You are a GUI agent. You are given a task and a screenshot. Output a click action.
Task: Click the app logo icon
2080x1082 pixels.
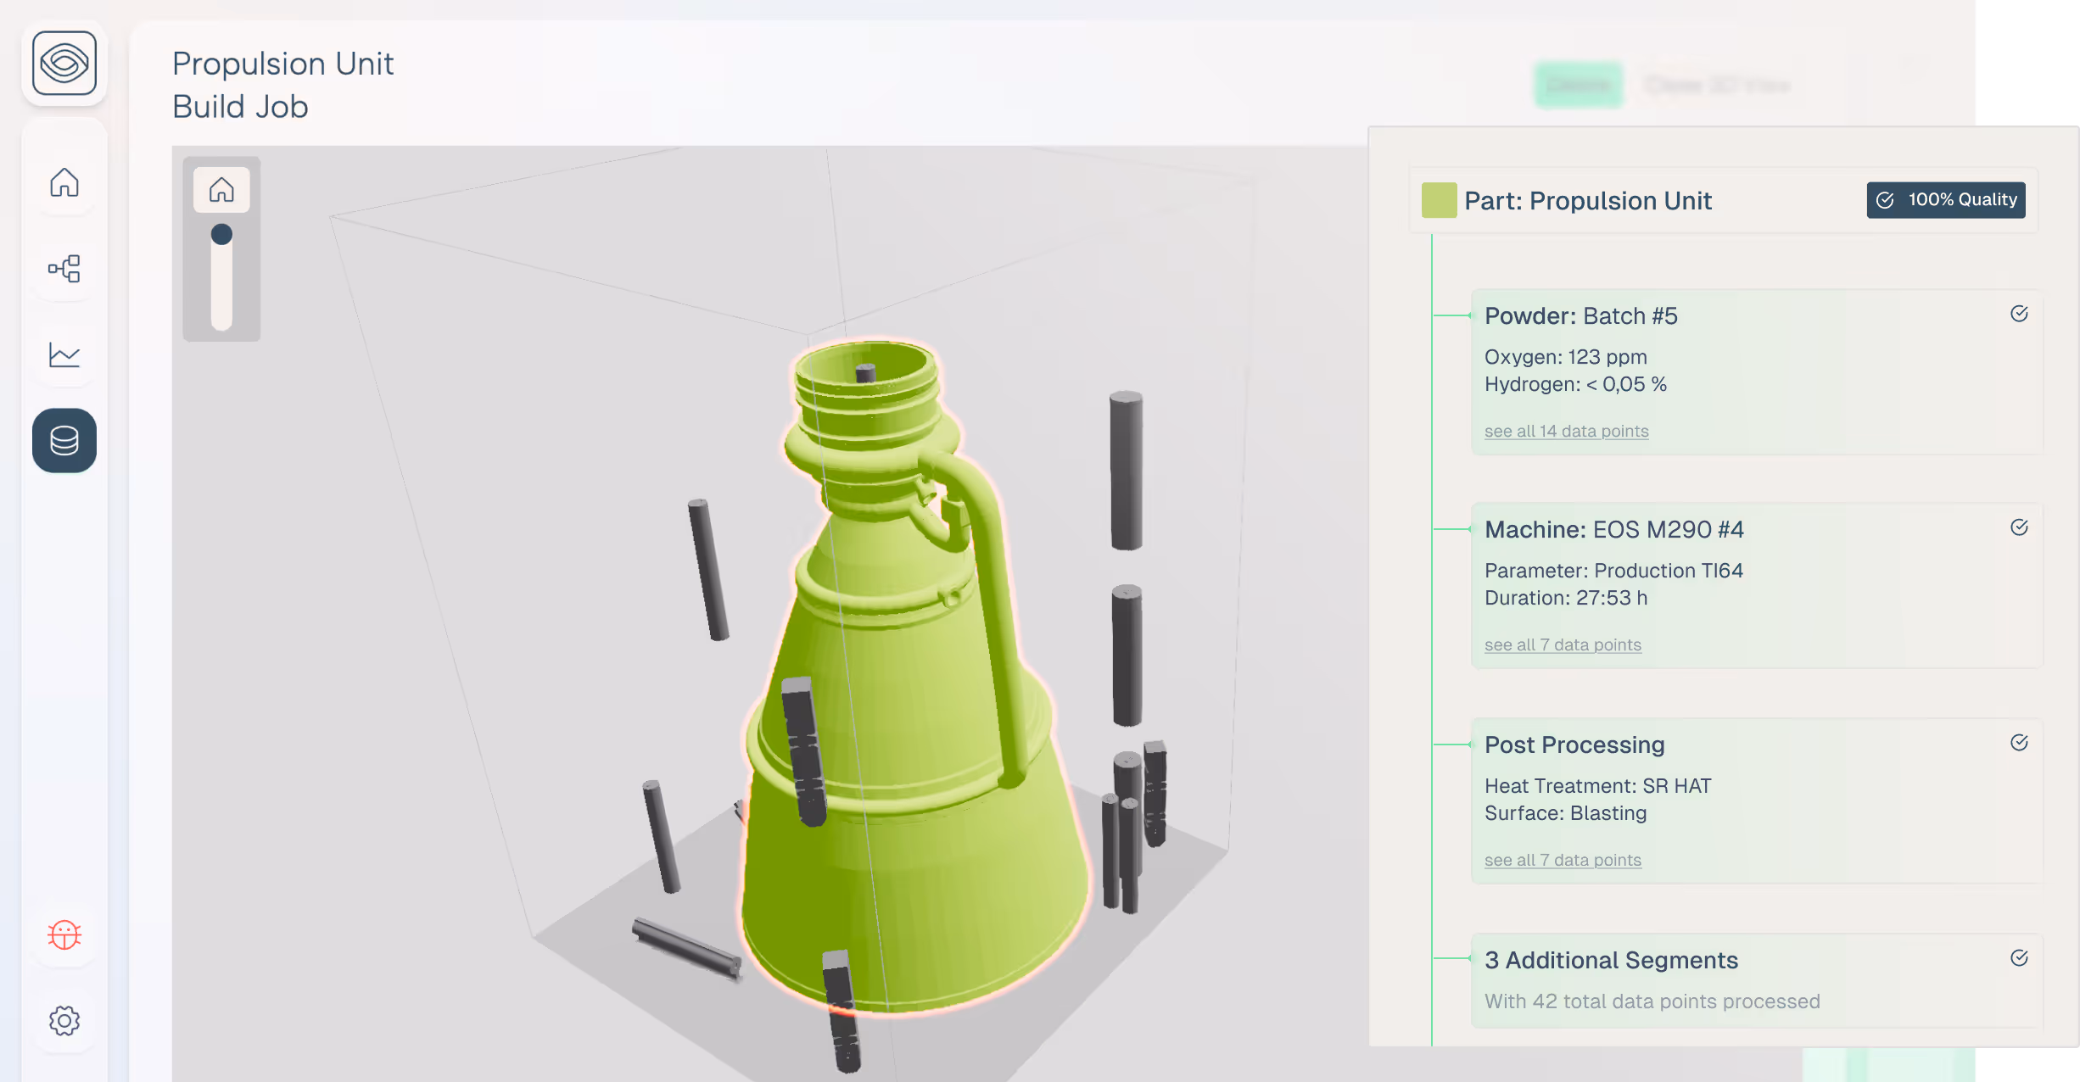(x=64, y=64)
